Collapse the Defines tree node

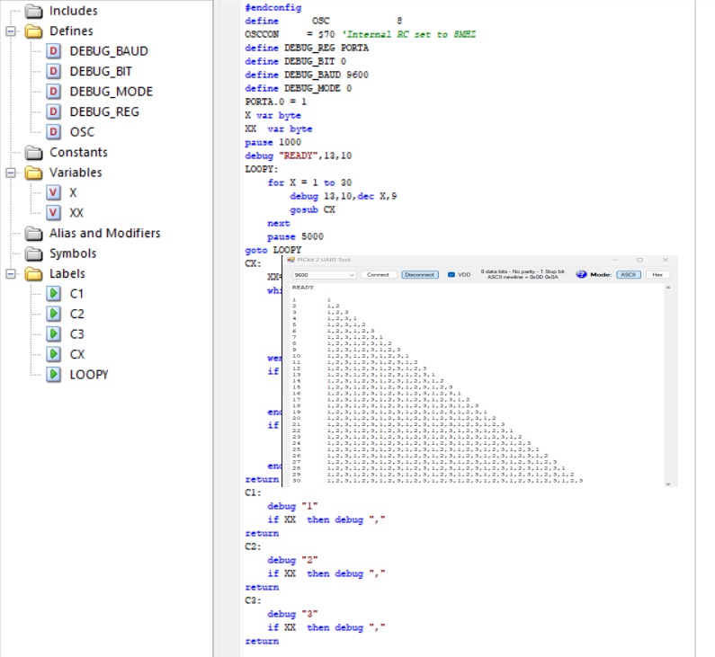[11, 31]
